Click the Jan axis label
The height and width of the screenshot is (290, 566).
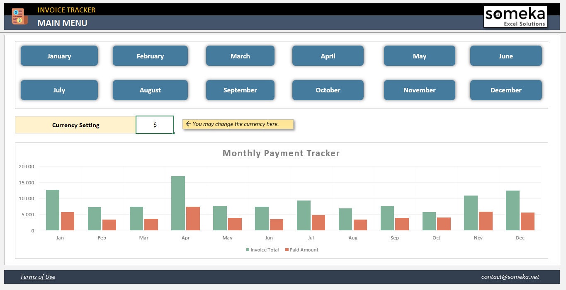click(x=60, y=238)
